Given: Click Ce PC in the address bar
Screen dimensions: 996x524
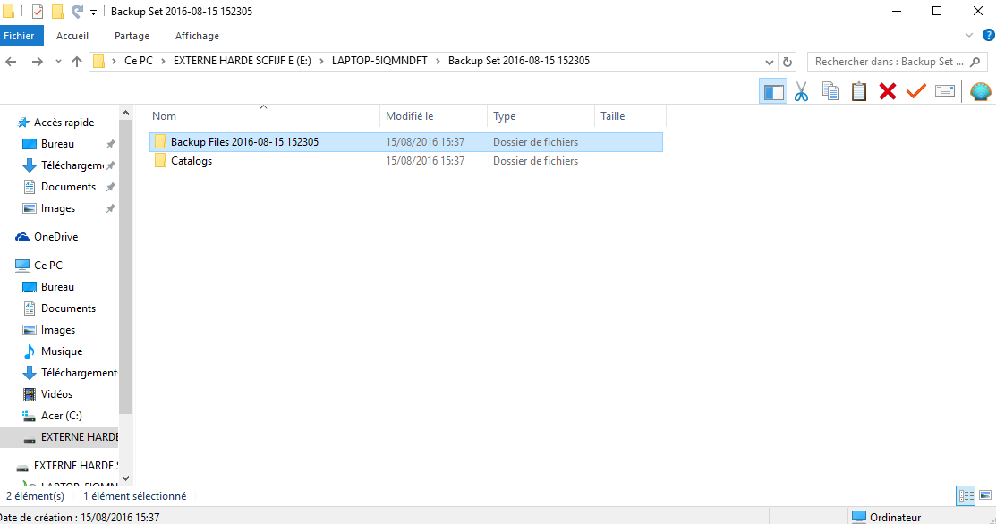Looking at the screenshot, I should (x=139, y=61).
